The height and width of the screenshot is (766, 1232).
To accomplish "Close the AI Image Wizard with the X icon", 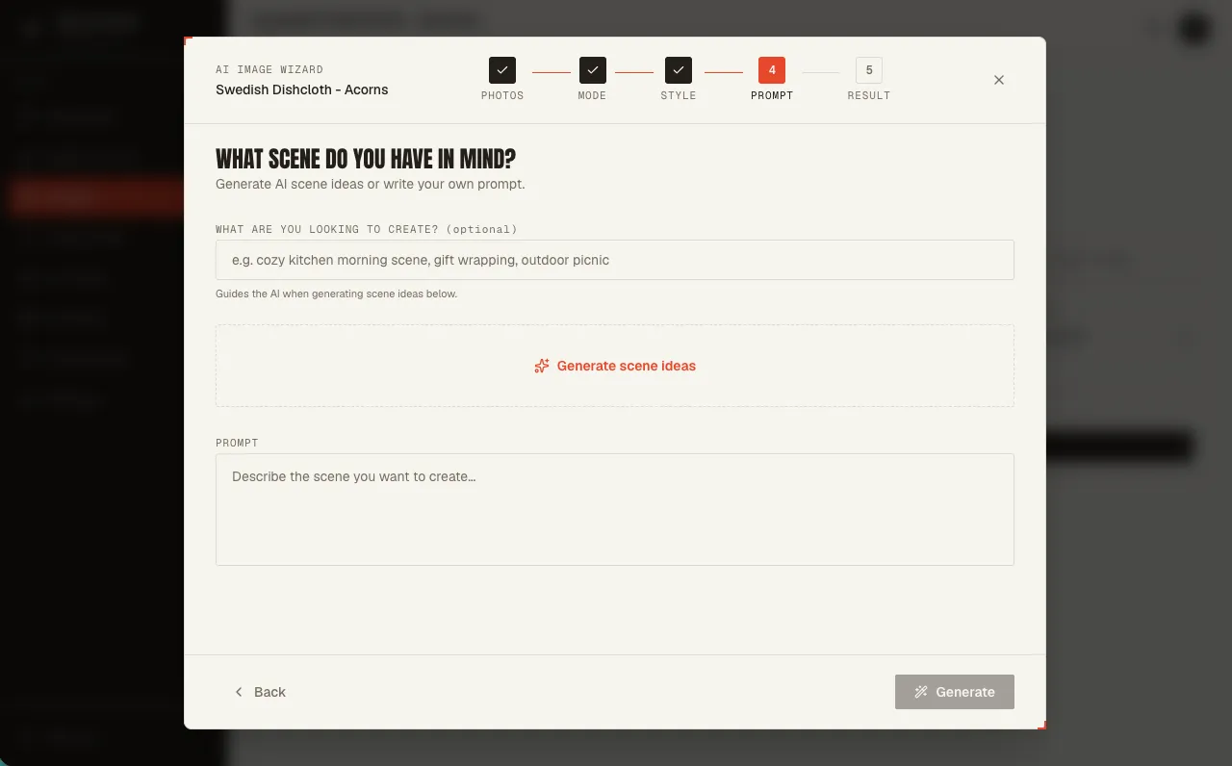I will coord(999,80).
